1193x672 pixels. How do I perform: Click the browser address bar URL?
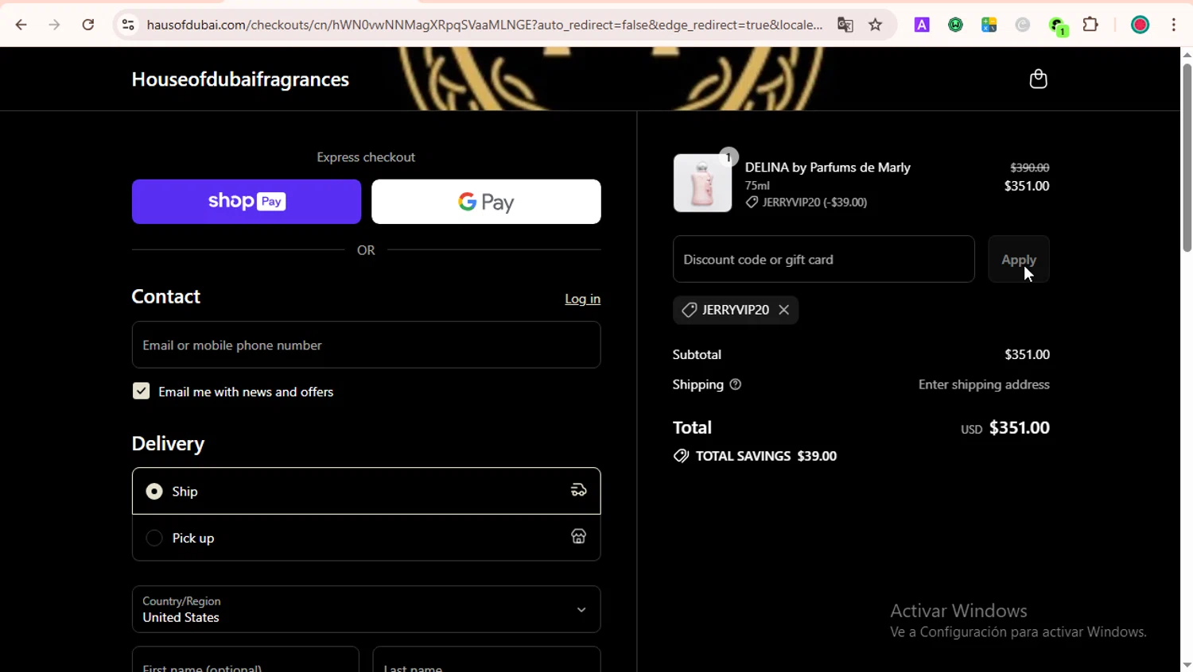484,25
